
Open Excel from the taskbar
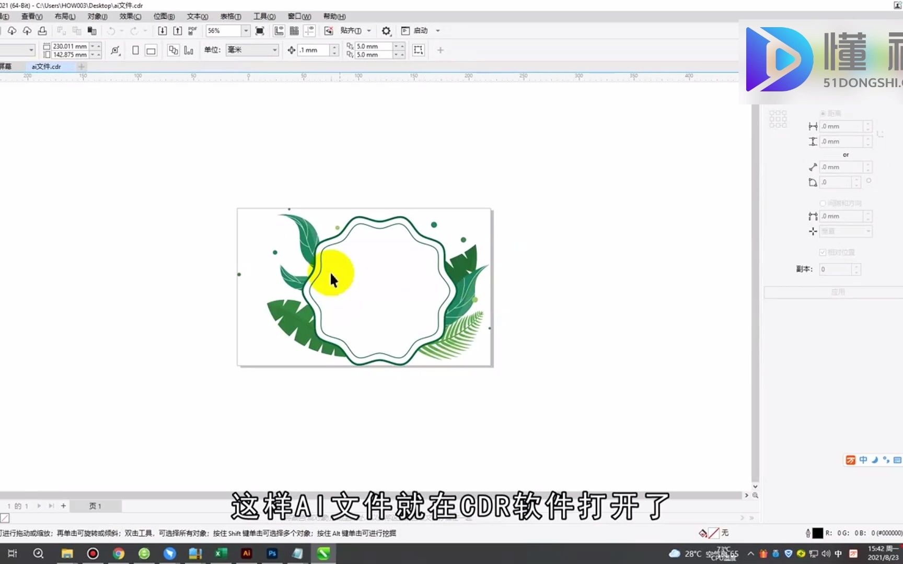(x=221, y=553)
